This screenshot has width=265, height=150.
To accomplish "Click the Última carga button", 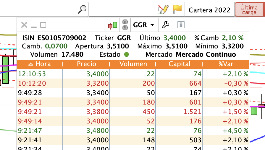I will 249,10.
